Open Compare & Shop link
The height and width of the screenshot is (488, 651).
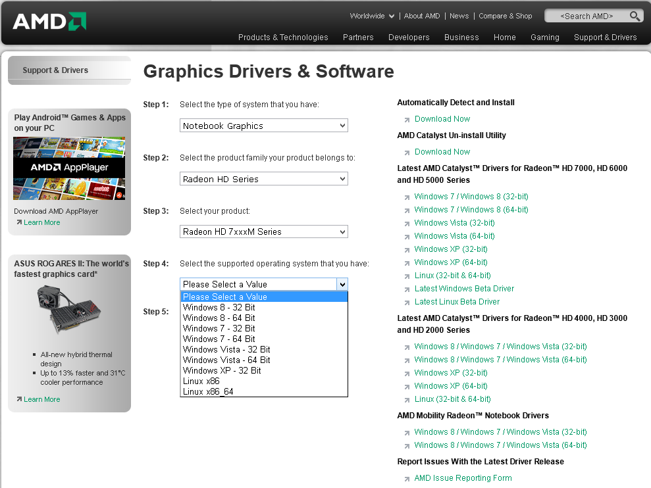click(x=506, y=16)
